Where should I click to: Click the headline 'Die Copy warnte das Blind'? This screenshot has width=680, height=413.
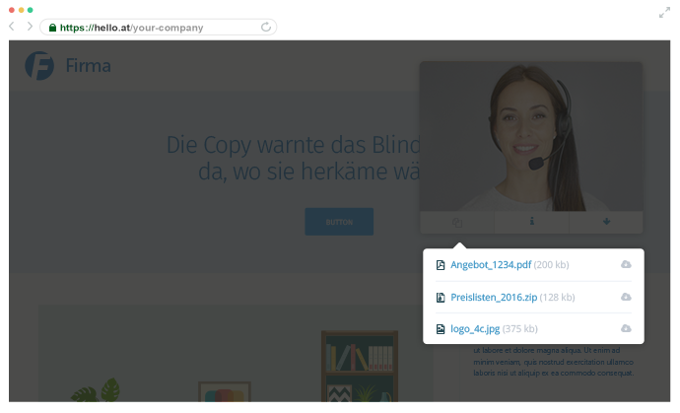click(x=294, y=145)
